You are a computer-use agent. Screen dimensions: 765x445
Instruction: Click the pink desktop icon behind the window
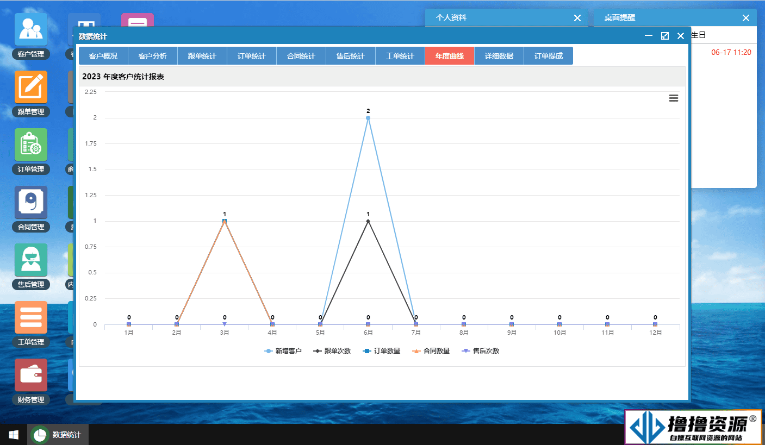[x=138, y=20]
